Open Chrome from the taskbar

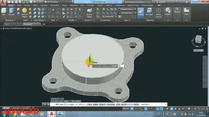(x=14, y=114)
